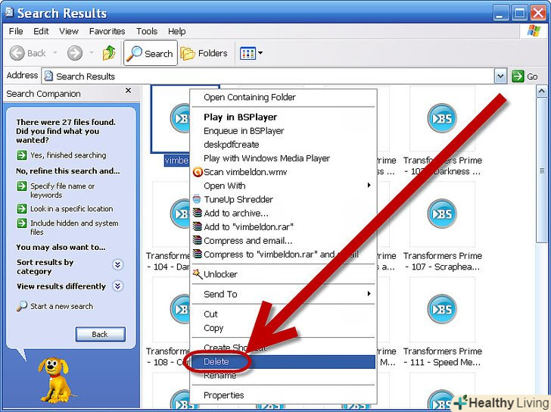Select deskpdfcreate context entry
The height and width of the screenshot is (412, 551).
283,145
